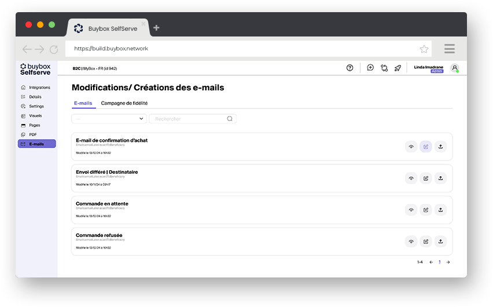Viewport: 493px width, 307px height.
Task: Edit the E-mail de confirmation d'achat template
Action: 426,147
